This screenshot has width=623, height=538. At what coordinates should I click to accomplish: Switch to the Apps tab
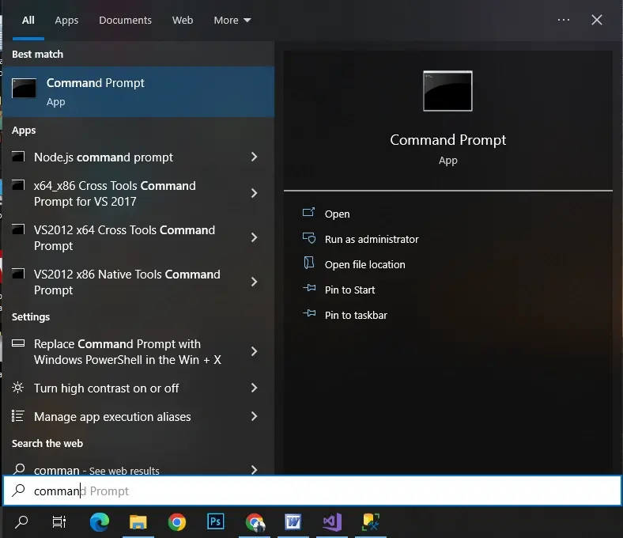click(66, 20)
